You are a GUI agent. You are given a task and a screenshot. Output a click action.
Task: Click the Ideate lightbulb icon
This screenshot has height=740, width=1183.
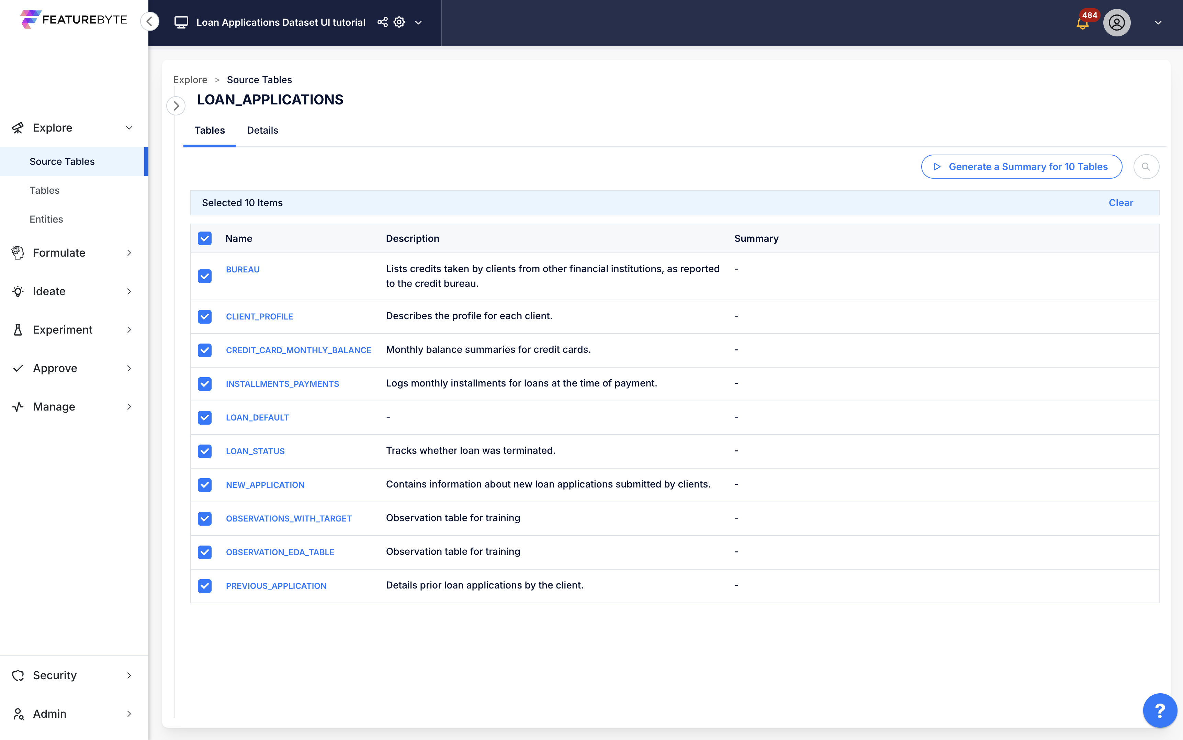[x=18, y=291]
